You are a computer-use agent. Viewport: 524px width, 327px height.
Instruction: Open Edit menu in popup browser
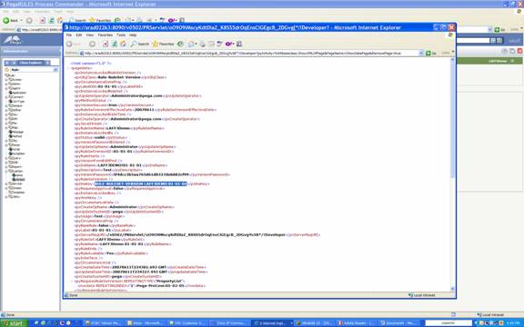(79, 35)
